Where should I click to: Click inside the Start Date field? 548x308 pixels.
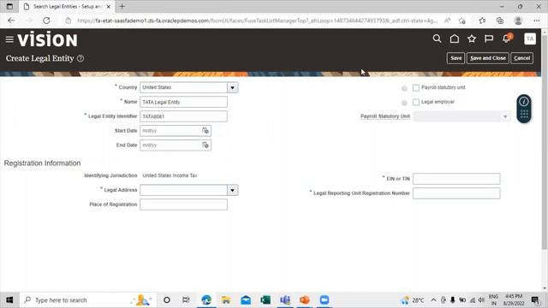tap(170, 131)
